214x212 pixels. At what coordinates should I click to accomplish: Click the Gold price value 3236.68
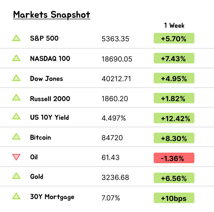click(x=115, y=177)
